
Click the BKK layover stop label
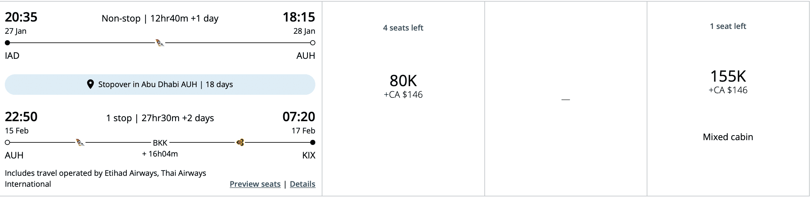pyautogui.click(x=160, y=143)
